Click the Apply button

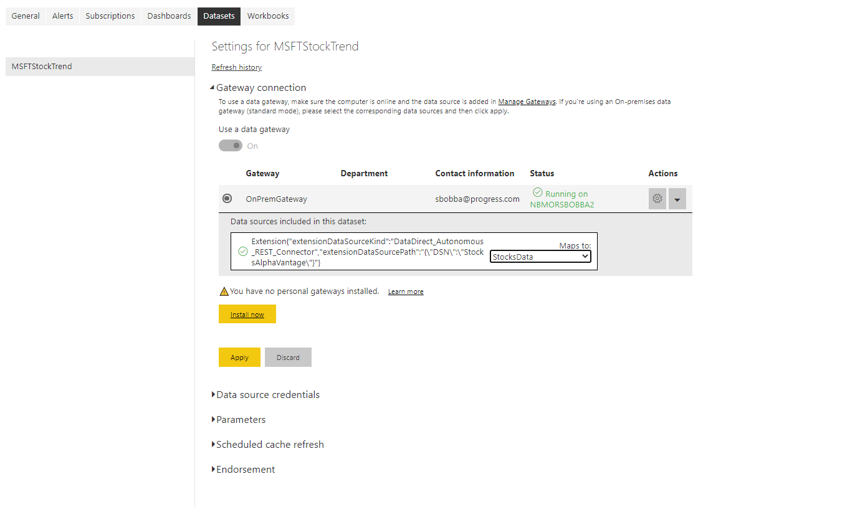point(239,358)
